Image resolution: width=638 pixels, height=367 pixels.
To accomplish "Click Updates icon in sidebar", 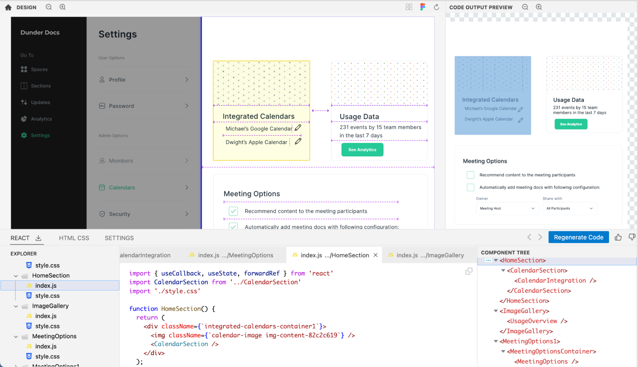I will pos(24,102).
